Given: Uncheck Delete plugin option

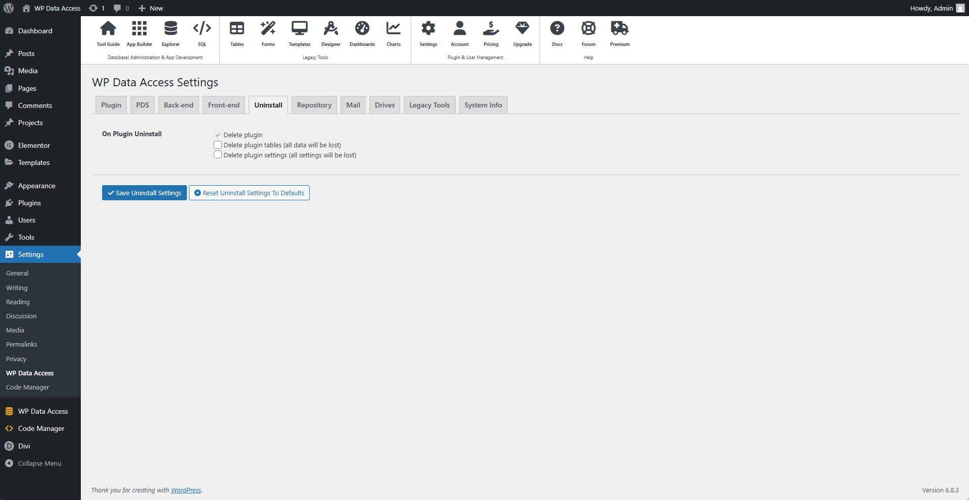Looking at the screenshot, I should tap(217, 134).
